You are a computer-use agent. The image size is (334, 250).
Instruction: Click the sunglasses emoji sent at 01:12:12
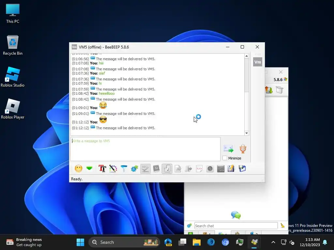(x=103, y=120)
